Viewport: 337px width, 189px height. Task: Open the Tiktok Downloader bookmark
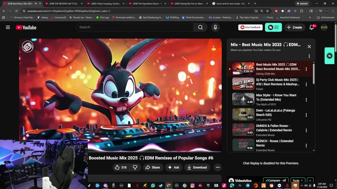click(193, 18)
